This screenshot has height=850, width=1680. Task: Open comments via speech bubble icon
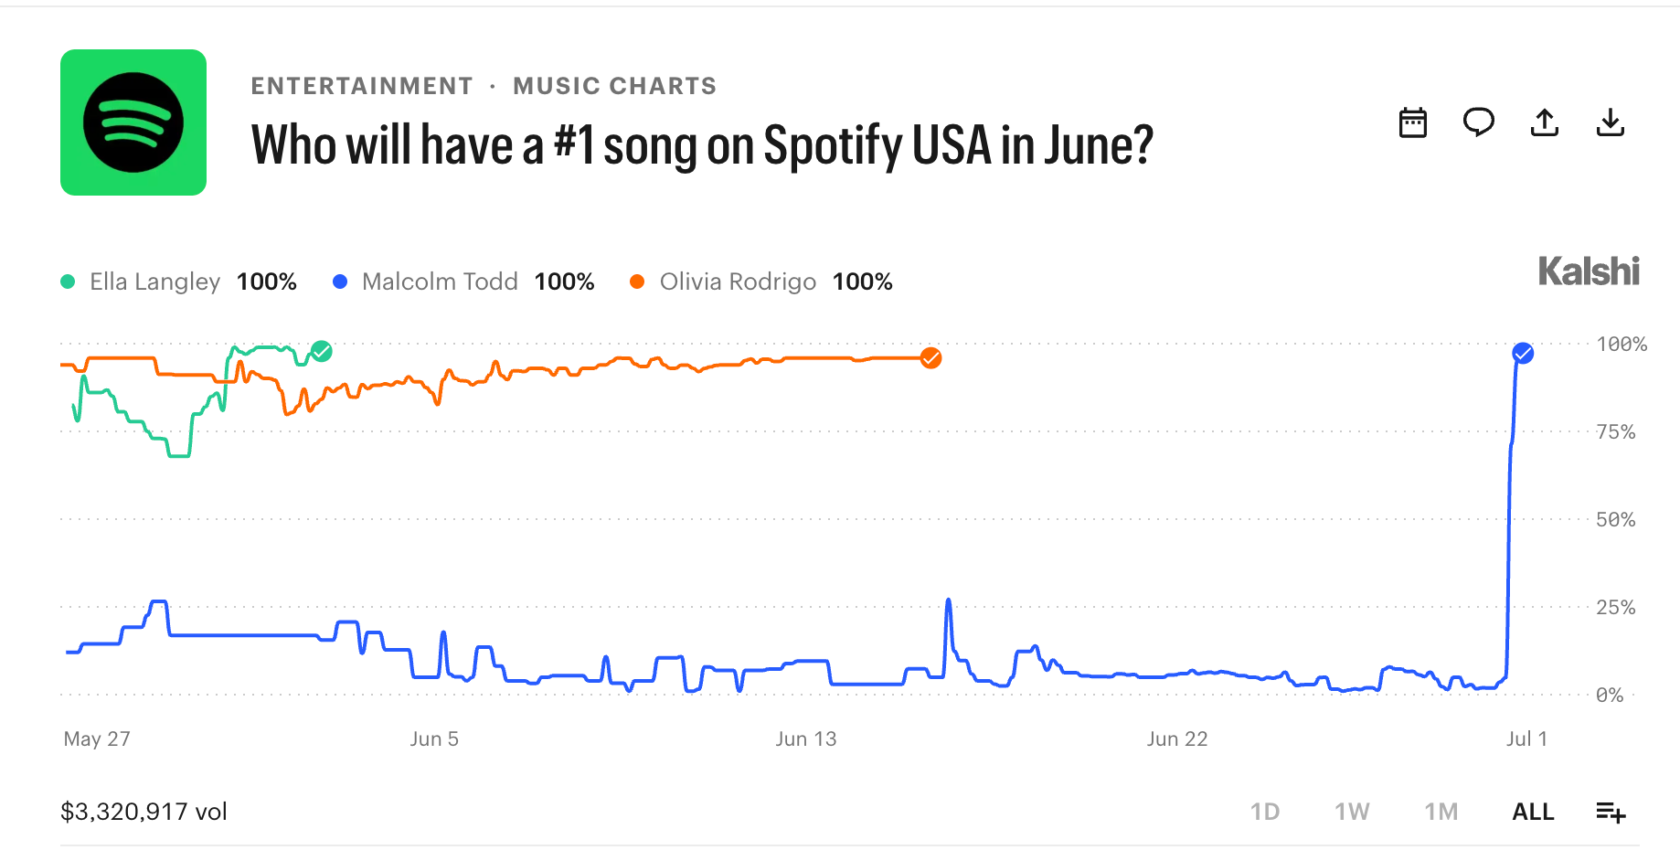1479,122
